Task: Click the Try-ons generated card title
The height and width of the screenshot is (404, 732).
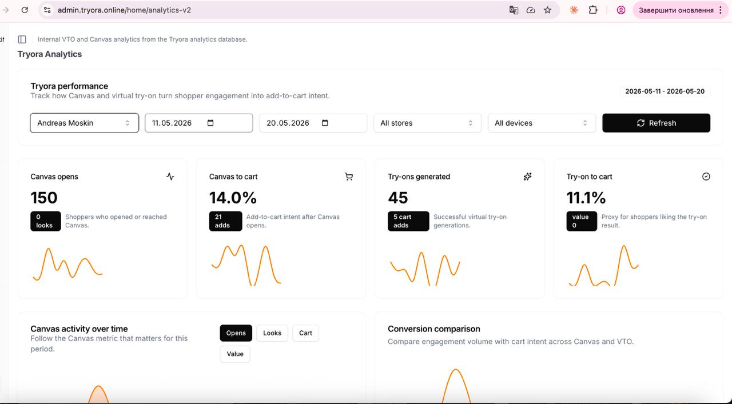Action: 419,177
